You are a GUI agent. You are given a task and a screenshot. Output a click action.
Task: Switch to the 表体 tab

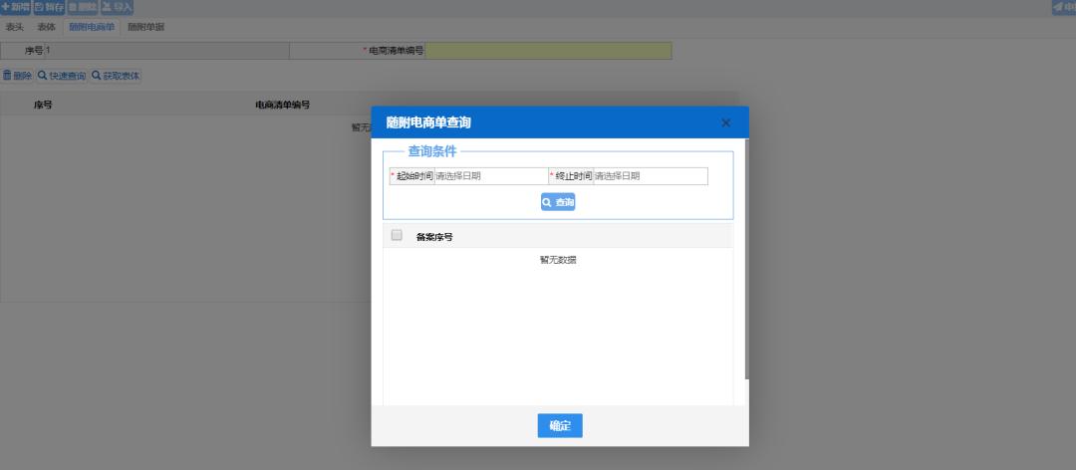(46, 28)
